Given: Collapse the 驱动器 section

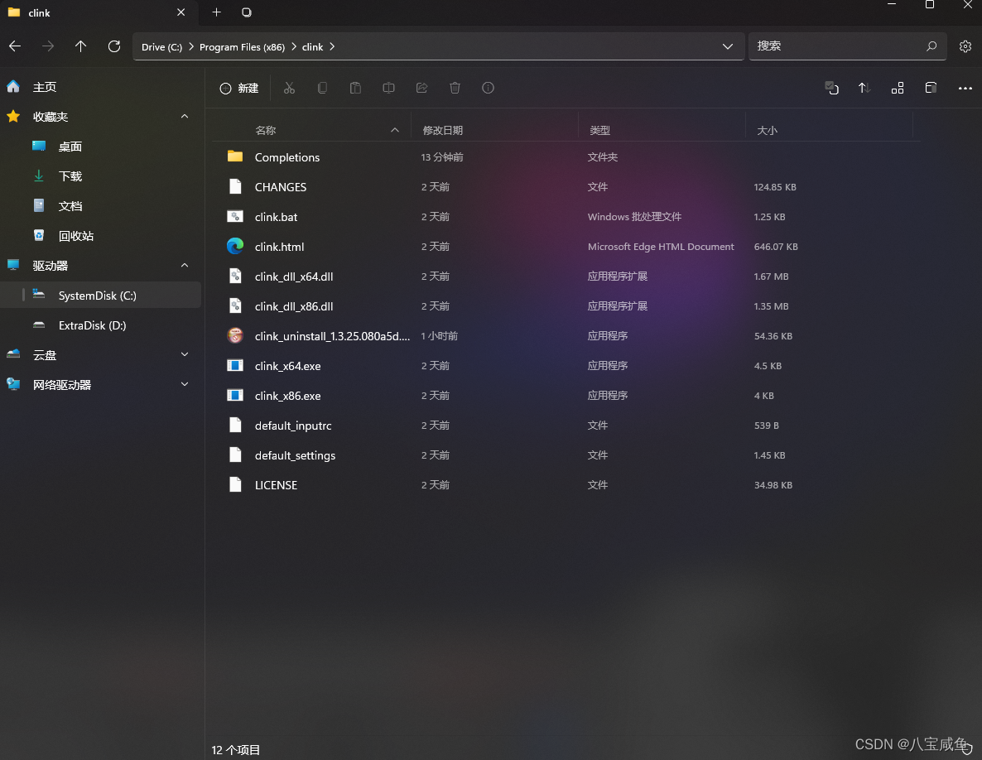Looking at the screenshot, I should point(184,265).
